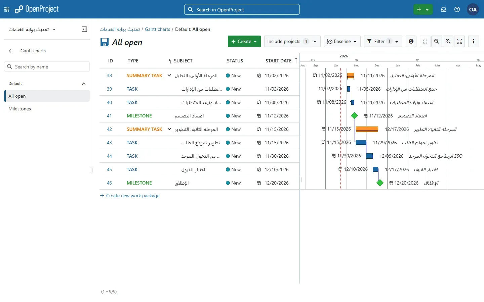Viewport: 484px width, 302px height.
Task: Open the modules grid menu icon
Action: click(x=7, y=10)
